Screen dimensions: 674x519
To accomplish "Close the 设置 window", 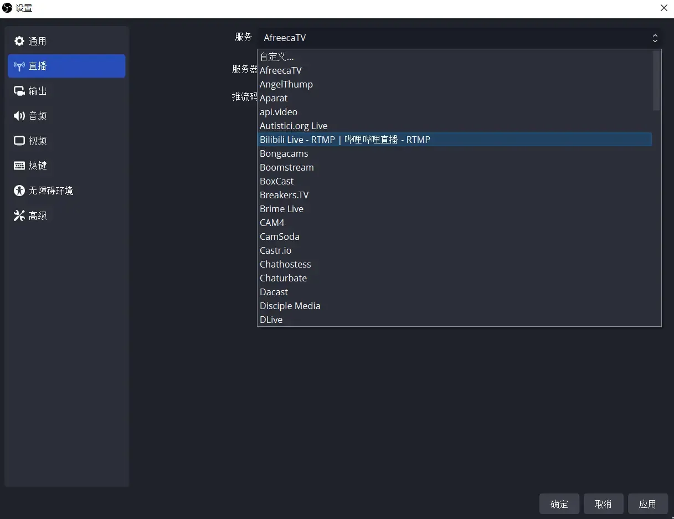I will click(x=663, y=8).
